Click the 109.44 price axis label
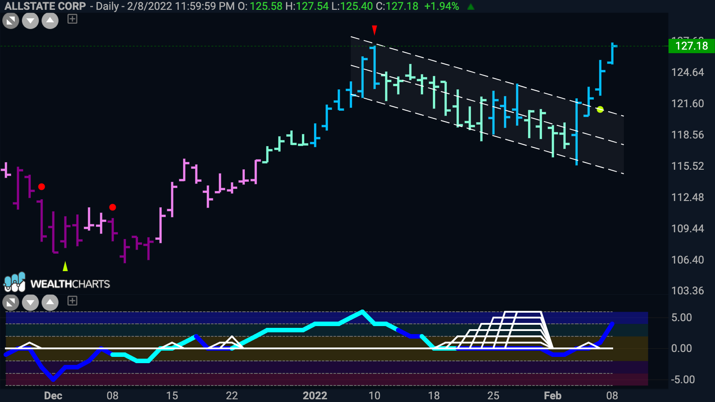The height and width of the screenshot is (402, 715). coord(687,229)
